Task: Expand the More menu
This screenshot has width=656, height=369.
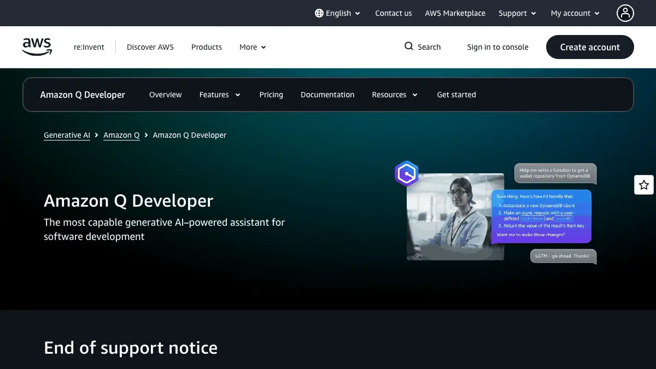Action: (253, 47)
